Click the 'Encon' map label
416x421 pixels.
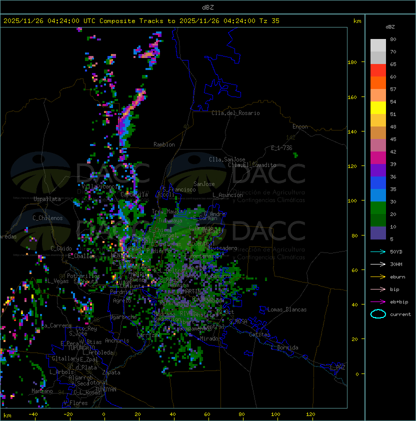pos(300,126)
